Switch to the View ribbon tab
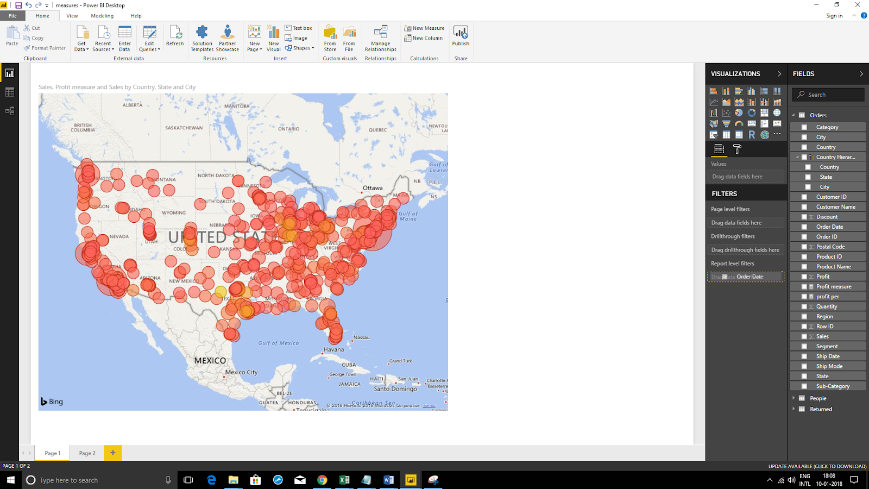Viewport: 869px width, 489px height. click(72, 16)
